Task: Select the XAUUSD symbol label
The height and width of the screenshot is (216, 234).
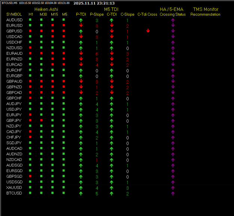Action: (x=14, y=187)
